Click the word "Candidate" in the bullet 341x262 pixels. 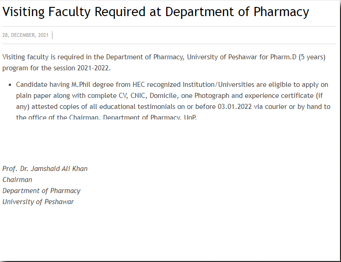click(31, 85)
